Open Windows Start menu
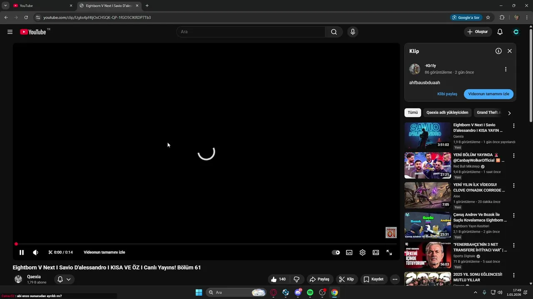The width and height of the screenshot is (533, 299). [x=199, y=292]
